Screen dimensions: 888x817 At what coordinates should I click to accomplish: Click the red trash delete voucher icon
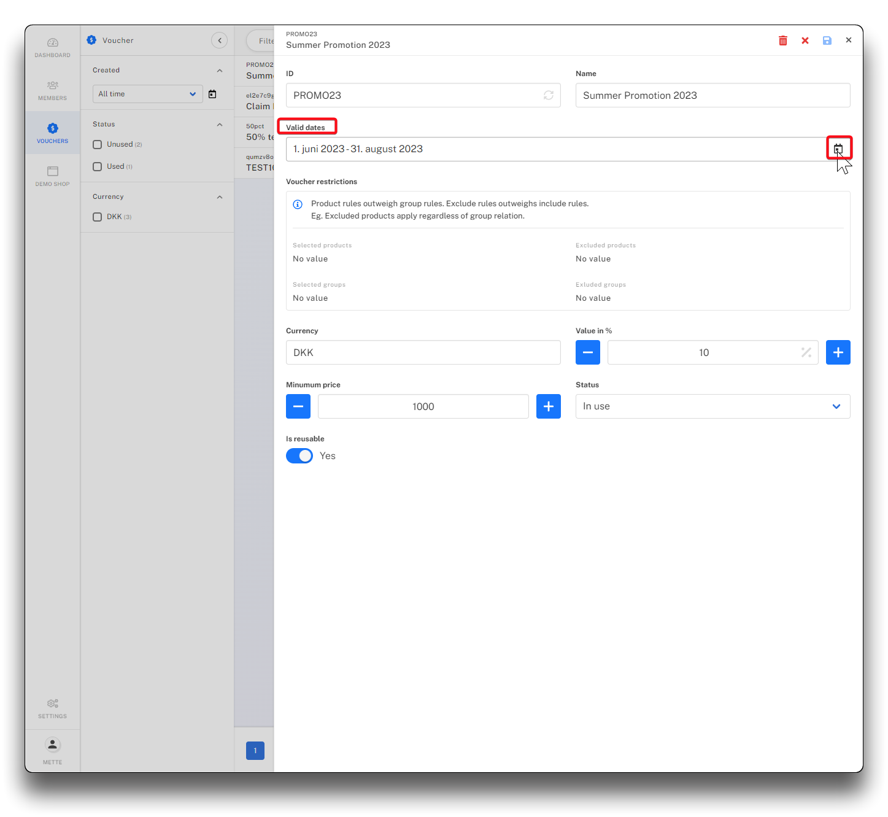pos(783,41)
